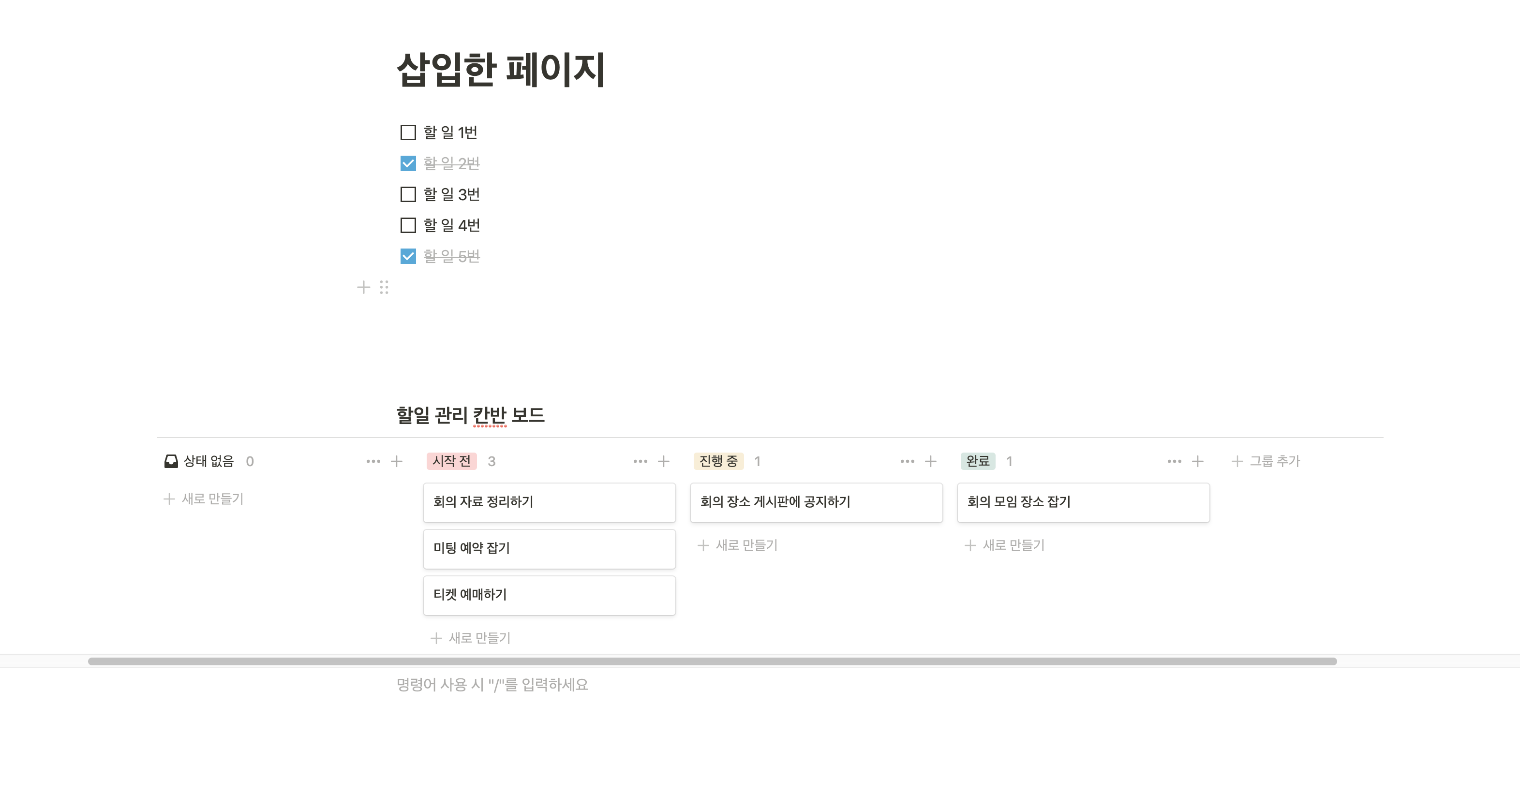Click the 상태 없음 inbox icon
1520x792 pixels.
(x=171, y=461)
